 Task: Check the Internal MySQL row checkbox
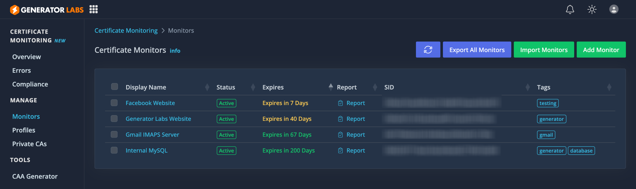(x=114, y=150)
